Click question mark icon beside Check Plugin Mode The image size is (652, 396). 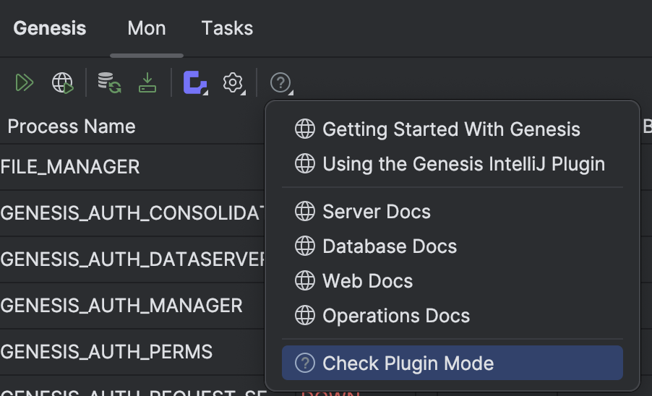pyautogui.click(x=305, y=363)
